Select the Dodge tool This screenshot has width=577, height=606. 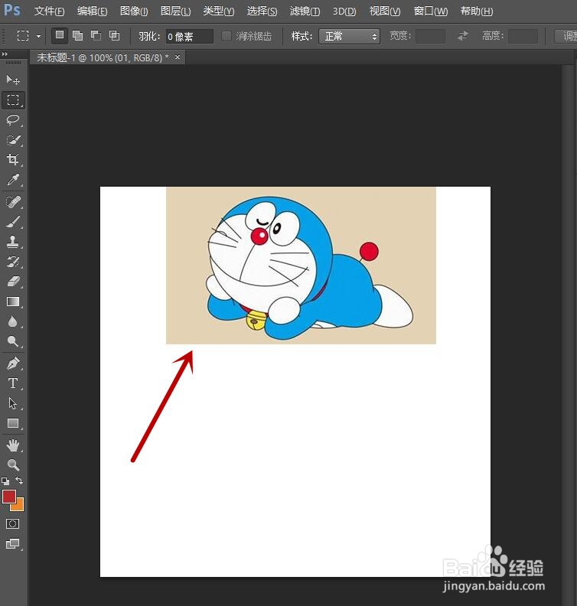(x=13, y=341)
